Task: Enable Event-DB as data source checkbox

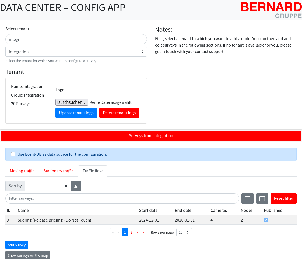Action: [x=13, y=154]
